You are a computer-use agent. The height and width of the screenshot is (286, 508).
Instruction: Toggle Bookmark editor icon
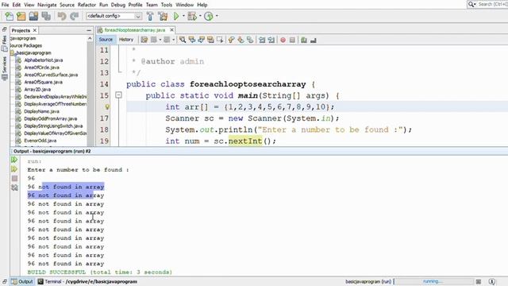pos(250,40)
